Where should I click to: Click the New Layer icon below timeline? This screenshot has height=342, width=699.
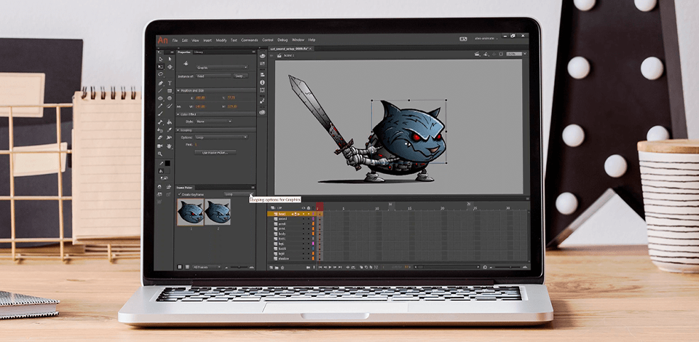(271, 268)
